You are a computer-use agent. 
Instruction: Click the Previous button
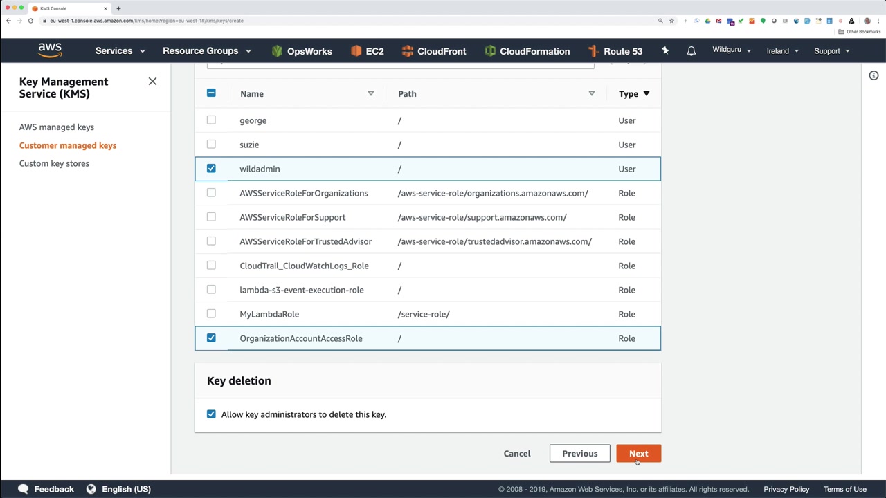tap(579, 454)
